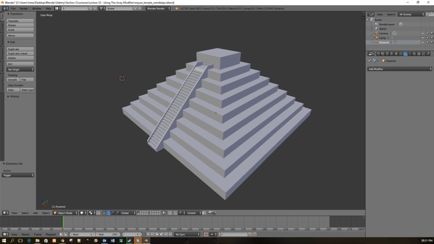Click the viewport shading sphere icon

pyautogui.click(x=82, y=213)
